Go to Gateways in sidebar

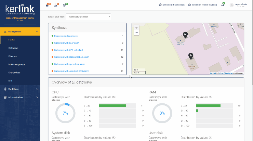point(13,48)
